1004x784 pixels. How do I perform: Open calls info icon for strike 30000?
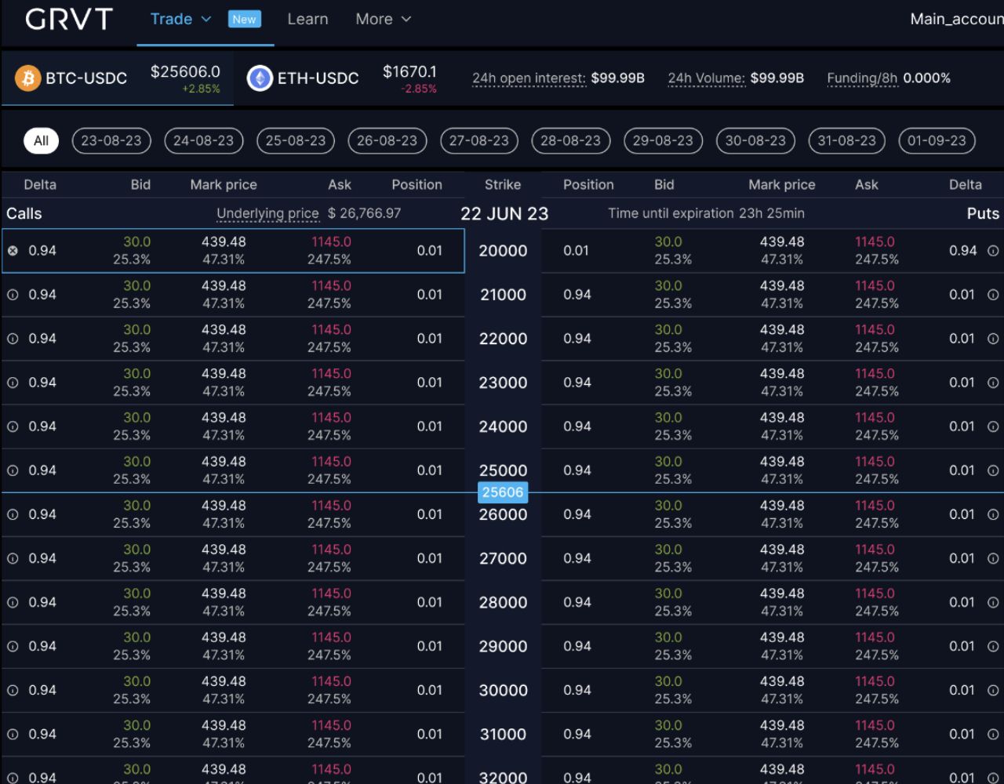[13, 690]
